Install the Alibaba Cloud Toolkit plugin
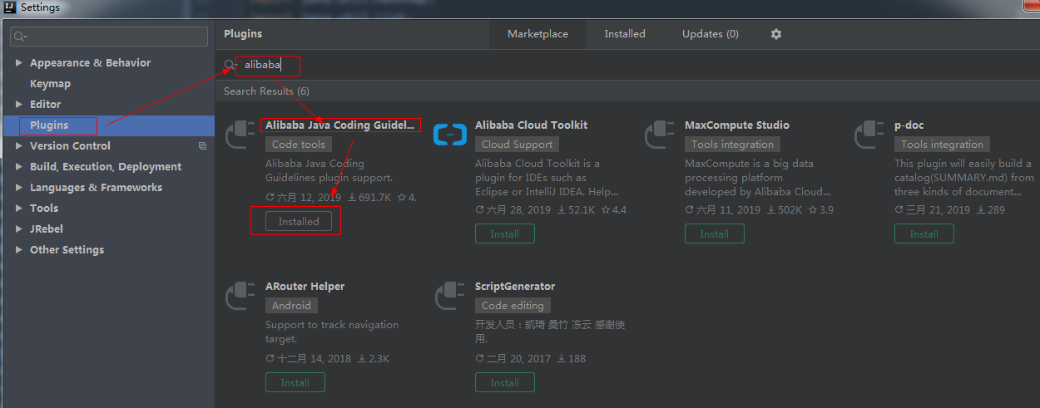 point(504,234)
